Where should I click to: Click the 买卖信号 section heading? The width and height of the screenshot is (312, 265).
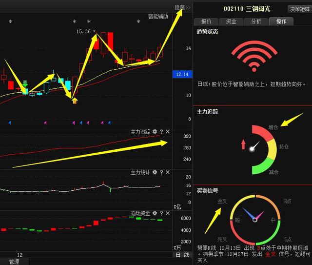pyautogui.click(x=208, y=191)
